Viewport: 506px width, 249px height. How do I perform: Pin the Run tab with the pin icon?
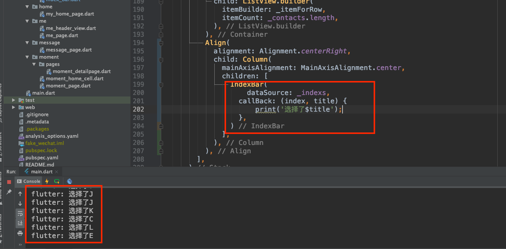click(x=9, y=192)
